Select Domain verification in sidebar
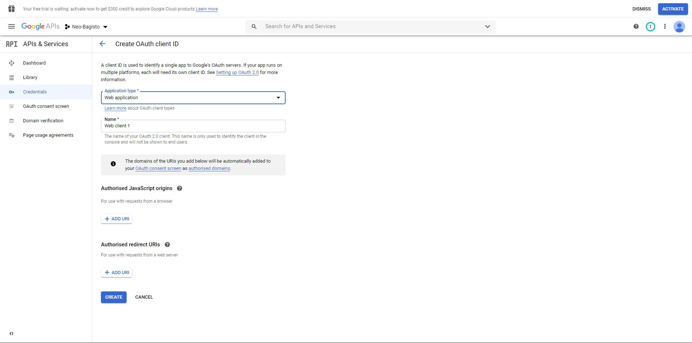This screenshot has height=343, width=692. (x=43, y=121)
